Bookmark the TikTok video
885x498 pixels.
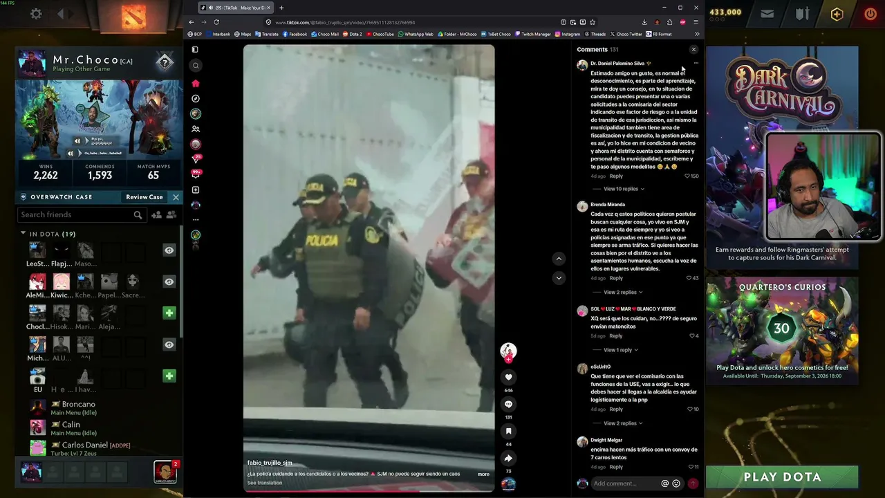coord(508,431)
